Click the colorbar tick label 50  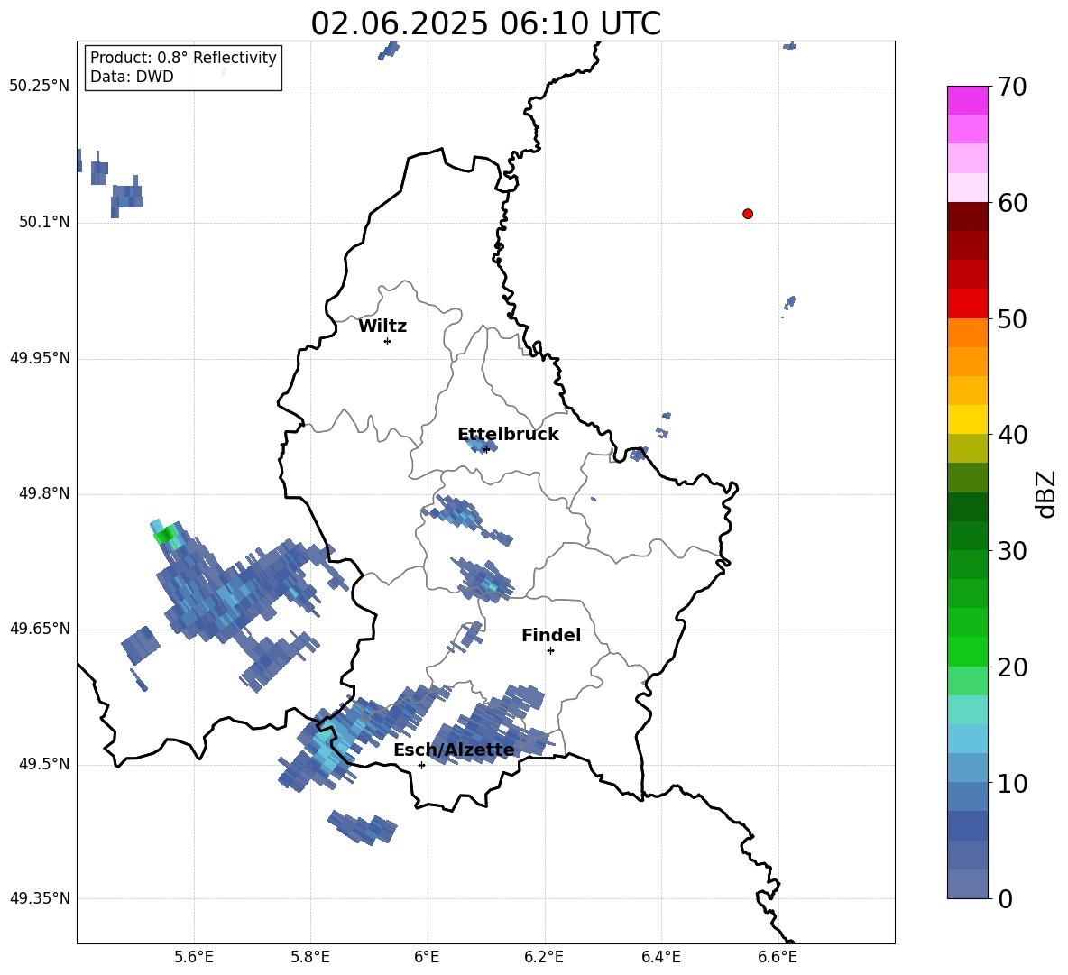click(x=1012, y=318)
